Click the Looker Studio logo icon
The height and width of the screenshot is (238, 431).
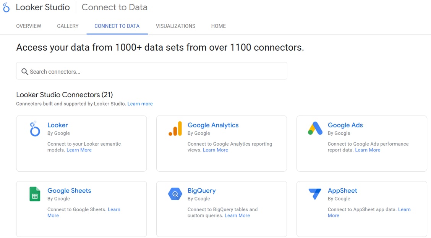pos(6,7)
